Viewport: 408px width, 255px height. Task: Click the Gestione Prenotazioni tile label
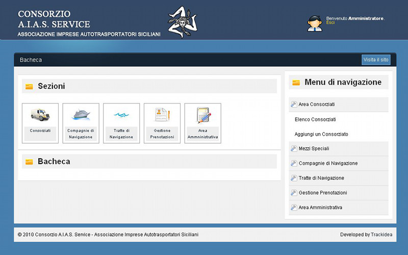162,134
